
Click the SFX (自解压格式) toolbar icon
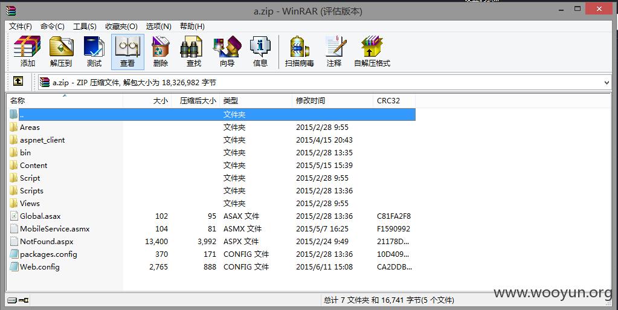pos(372,52)
